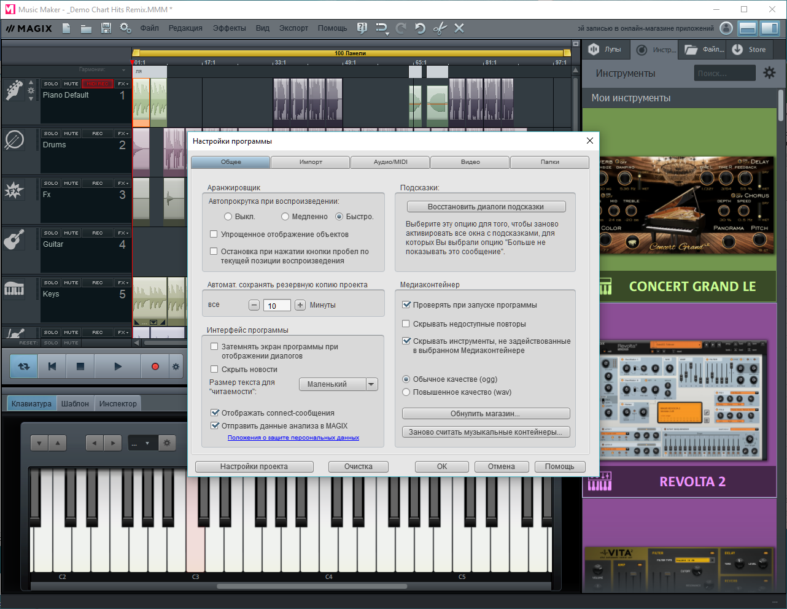Open the Эффекты menu
The width and height of the screenshot is (787, 609).
point(230,28)
